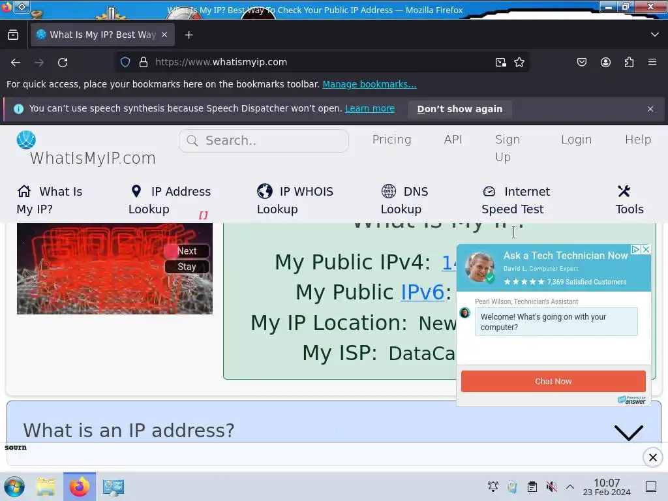668x501 pixels.
Task: Open the extensions puzzle icon
Action: pyautogui.click(x=629, y=63)
